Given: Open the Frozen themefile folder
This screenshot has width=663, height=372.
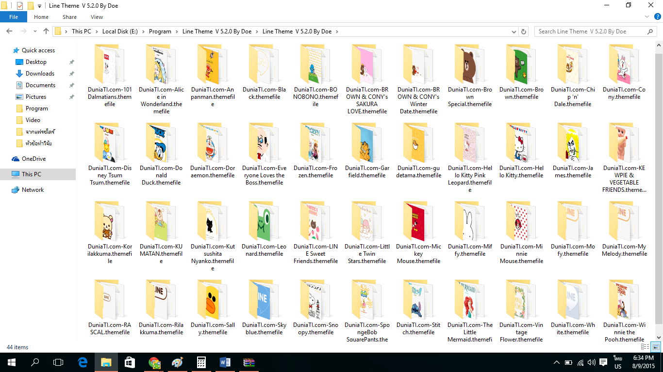Looking at the screenshot, I should pyautogui.click(x=316, y=151).
